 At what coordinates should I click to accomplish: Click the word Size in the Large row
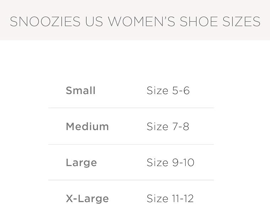click(158, 162)
